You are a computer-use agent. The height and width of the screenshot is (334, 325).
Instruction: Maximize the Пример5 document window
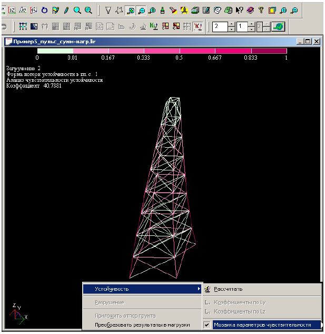pos(308,41)
